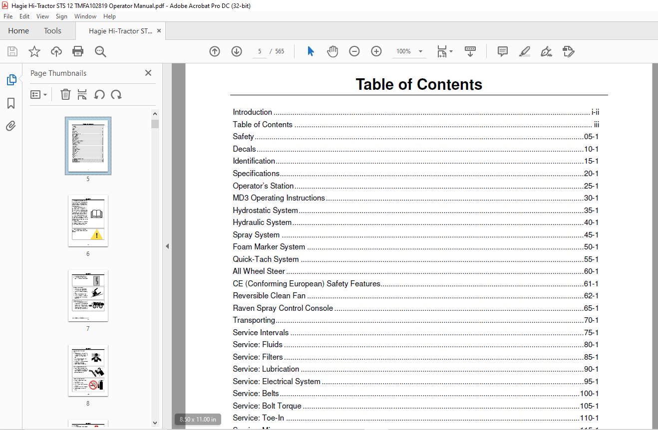
Task: Click thumbnail scrollbar up arrow
Action: click(x=155, y=114)
